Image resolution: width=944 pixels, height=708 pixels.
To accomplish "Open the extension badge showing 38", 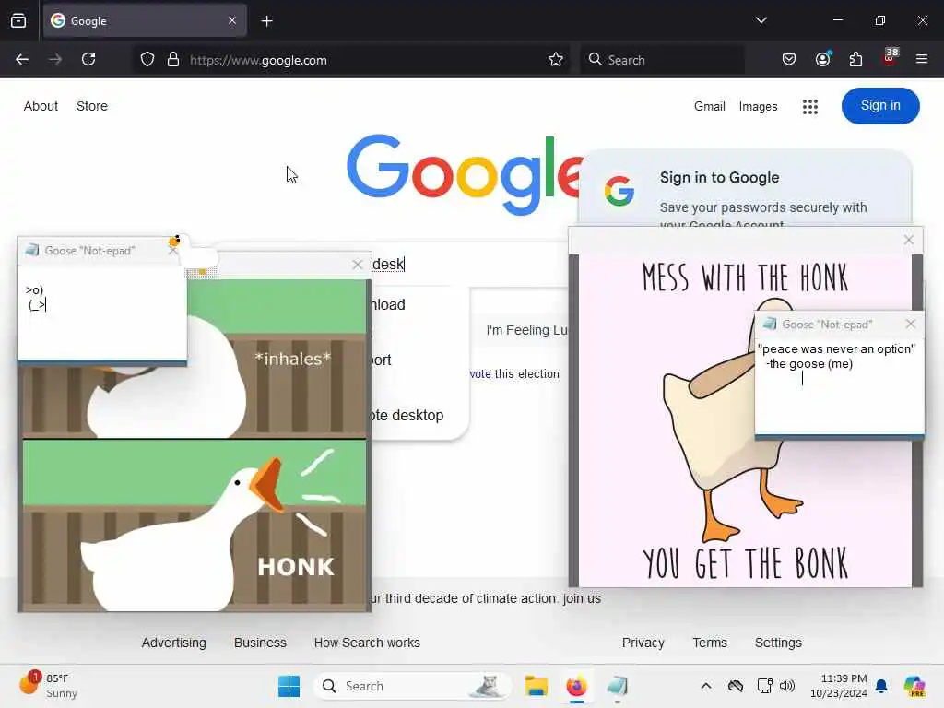I will (x=890, y=57).
